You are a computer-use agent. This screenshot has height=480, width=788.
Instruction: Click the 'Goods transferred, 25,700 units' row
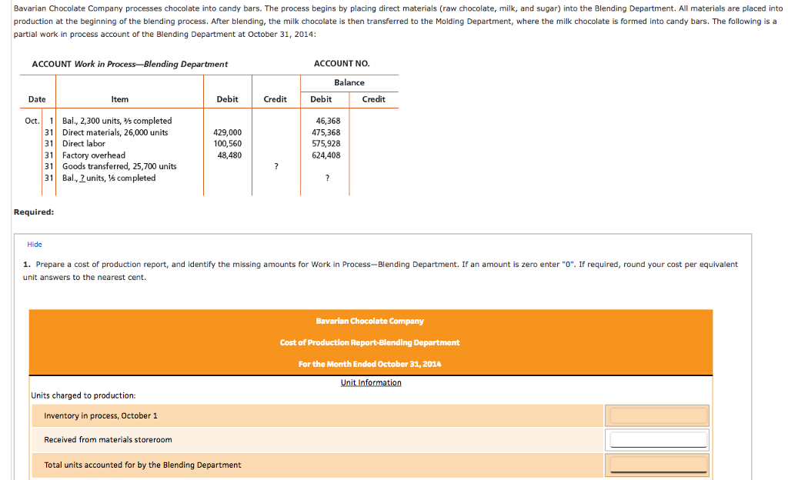point(119,166)
